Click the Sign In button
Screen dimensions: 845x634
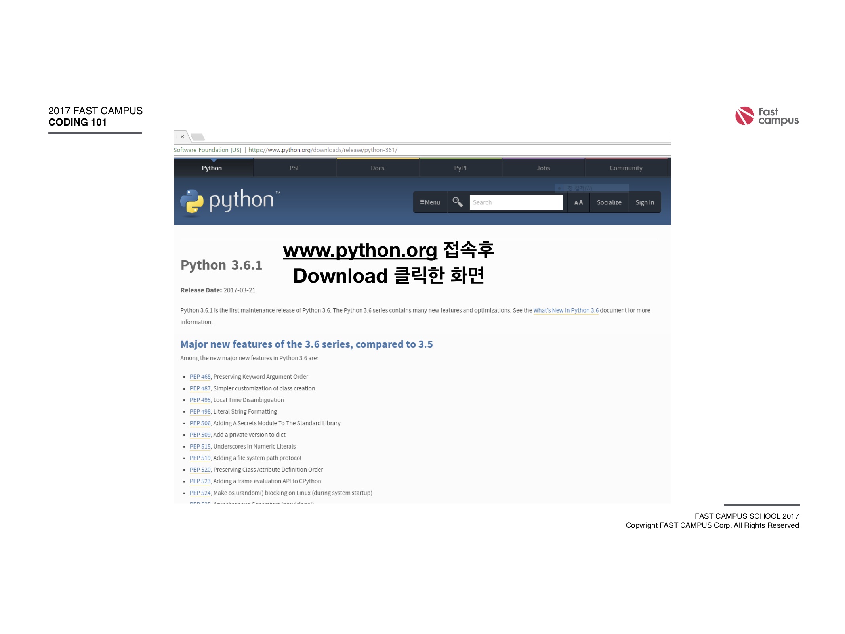(645, 202)
